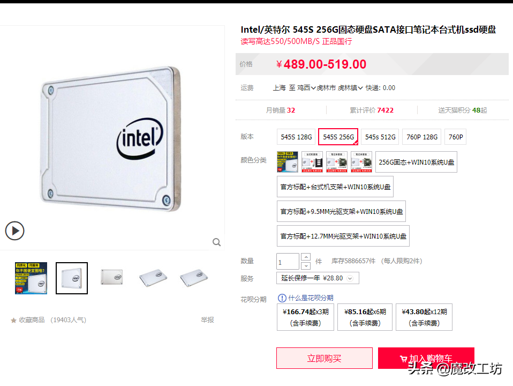Click the Huabei installment info icon
The height and width of the screenshot is (386, 513).
click(x=282, y=298)
